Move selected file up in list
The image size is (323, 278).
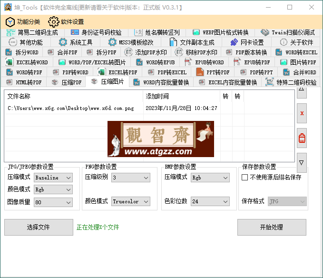[302, 92]
